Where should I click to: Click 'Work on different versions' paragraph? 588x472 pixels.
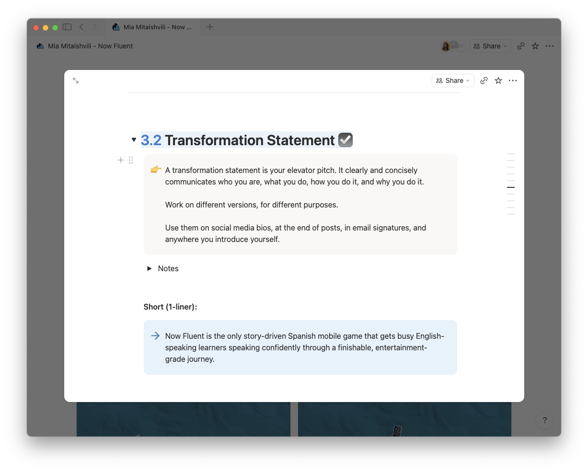coord(252,205)
